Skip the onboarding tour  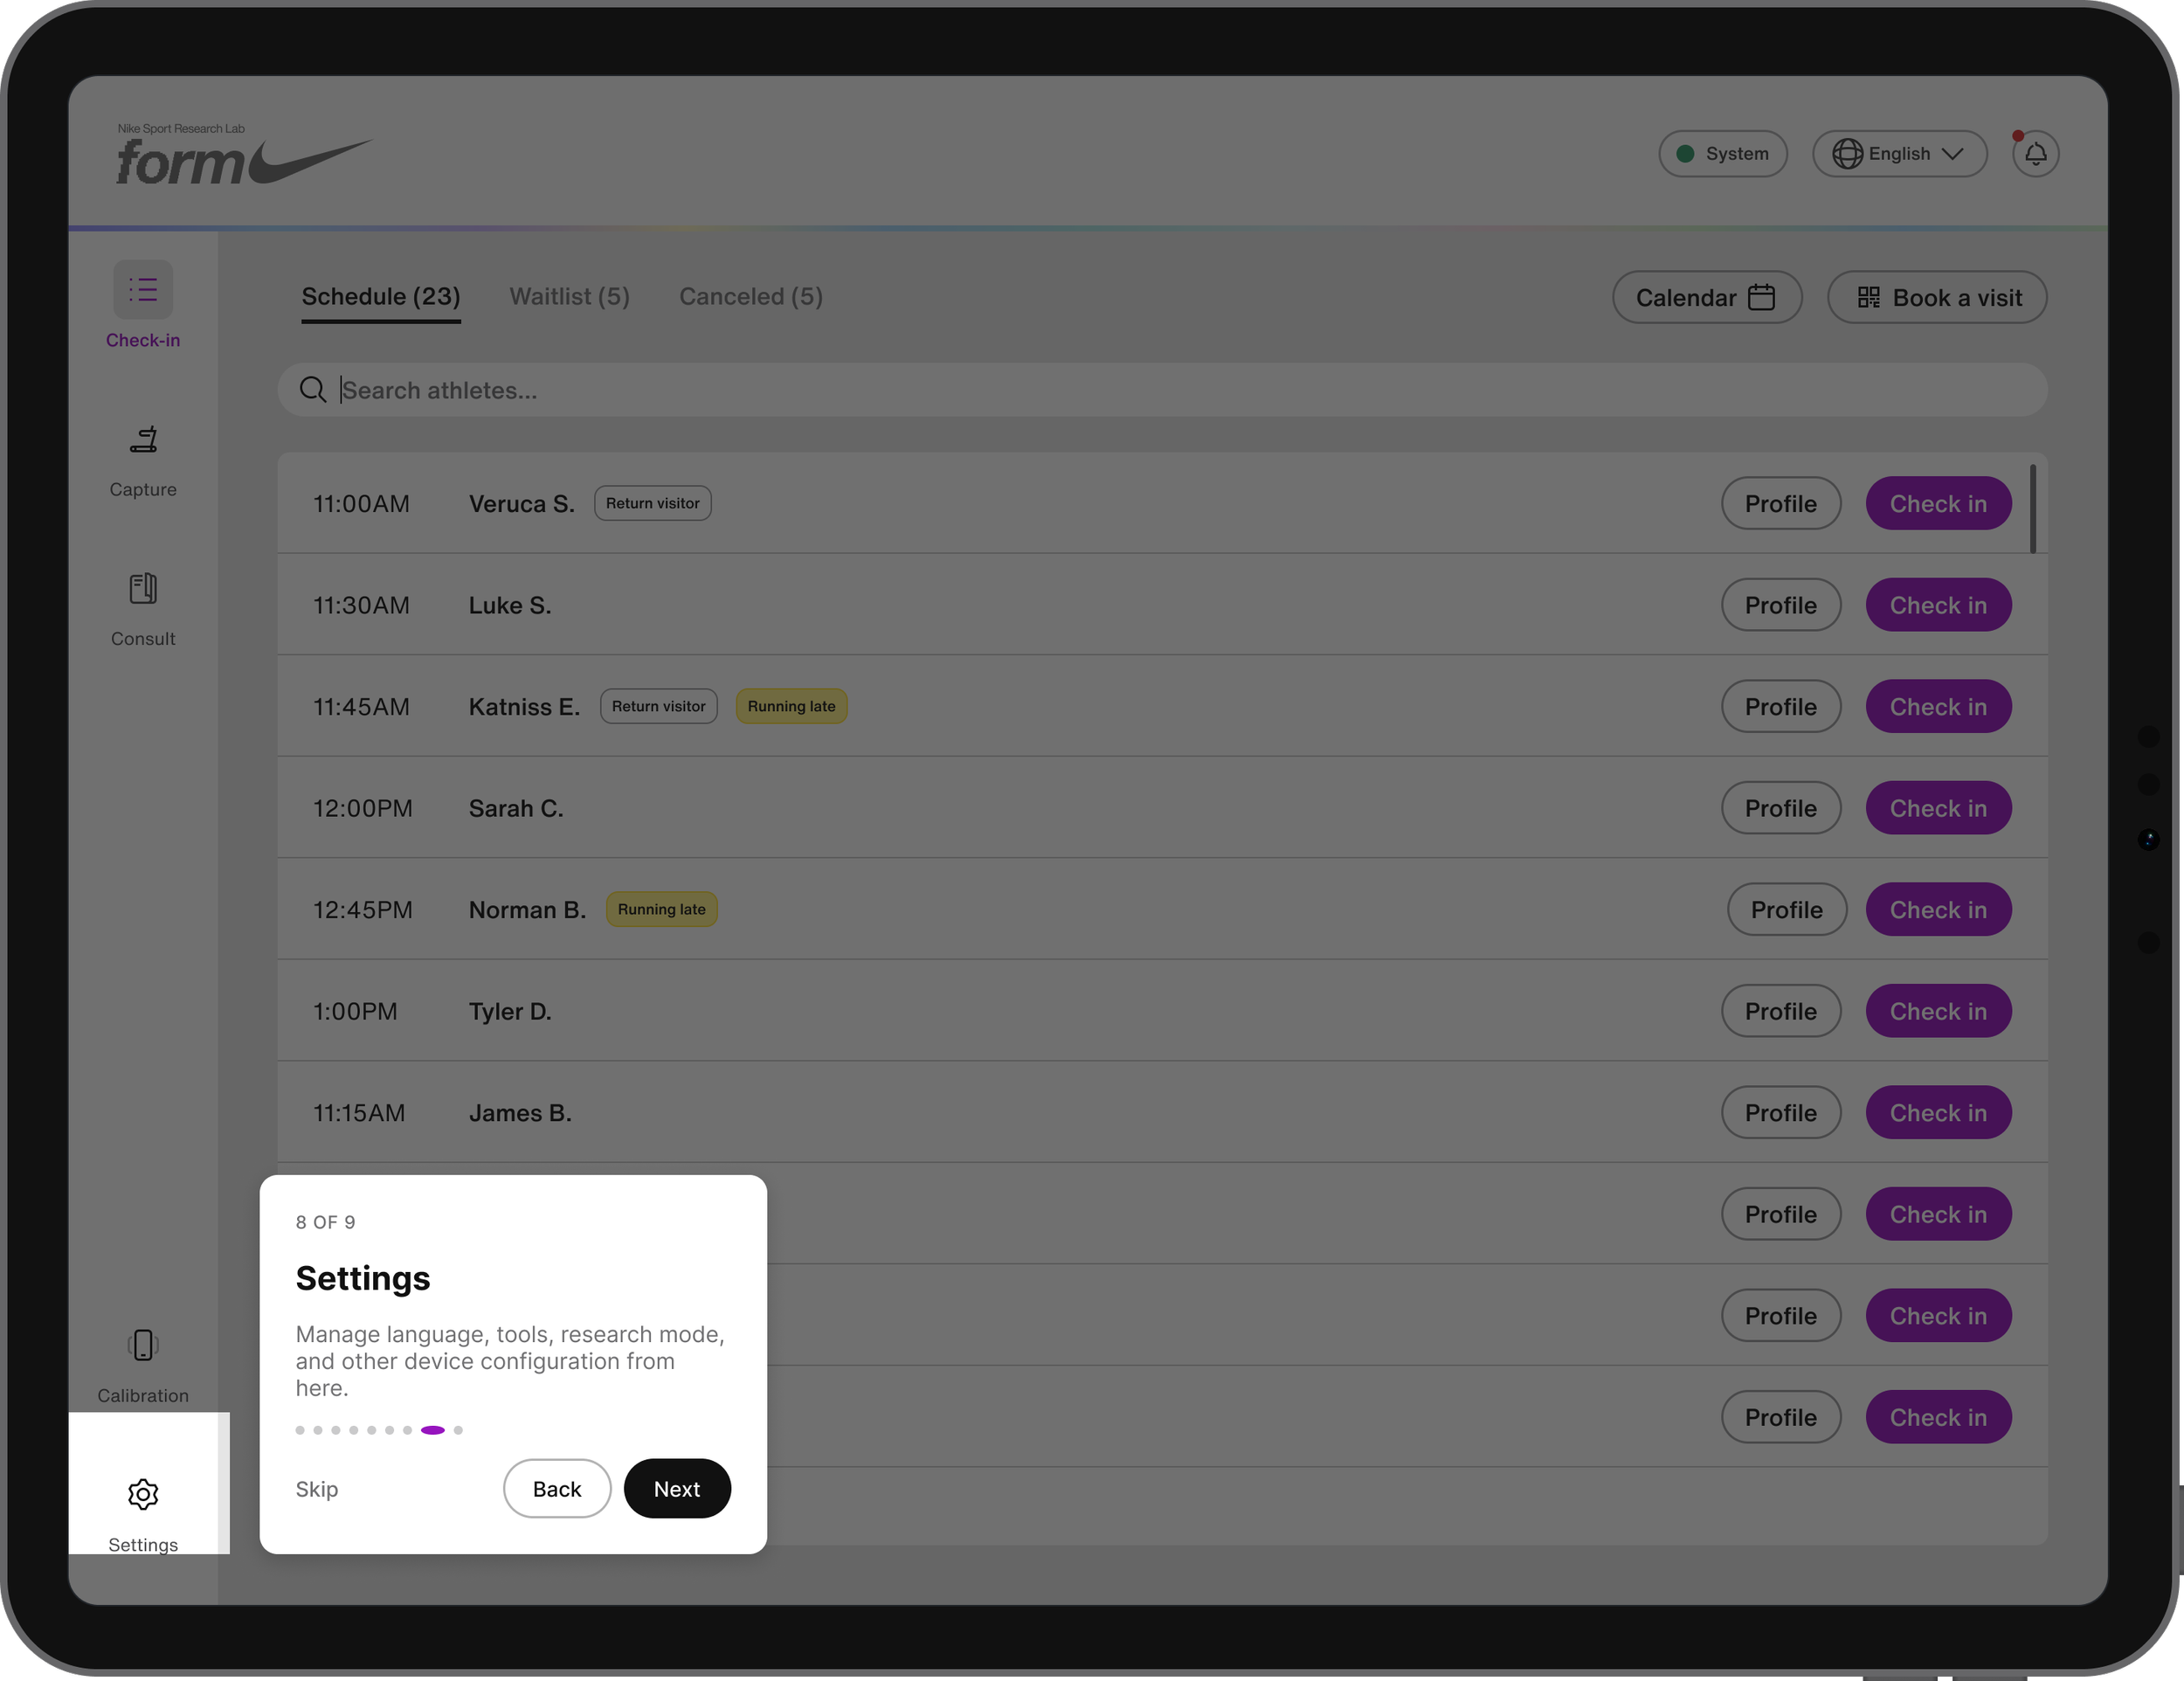(317, 1488)
